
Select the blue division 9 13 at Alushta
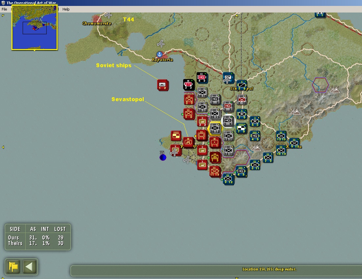pyautogui.click(x=294, y=143)
